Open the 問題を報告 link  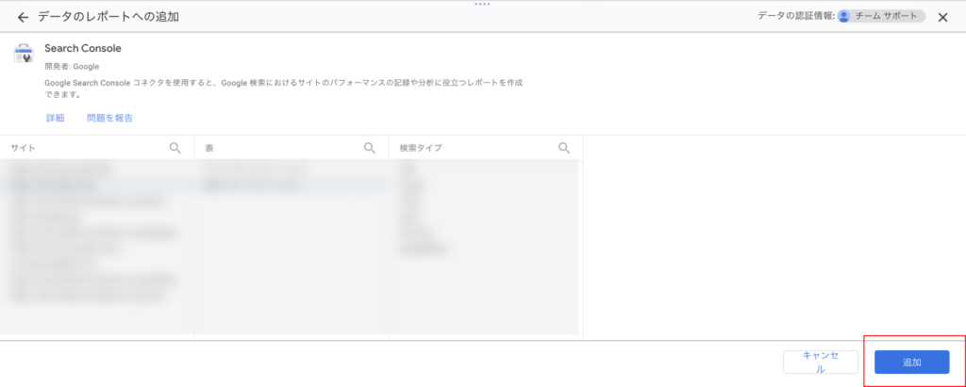click(109, 118)
